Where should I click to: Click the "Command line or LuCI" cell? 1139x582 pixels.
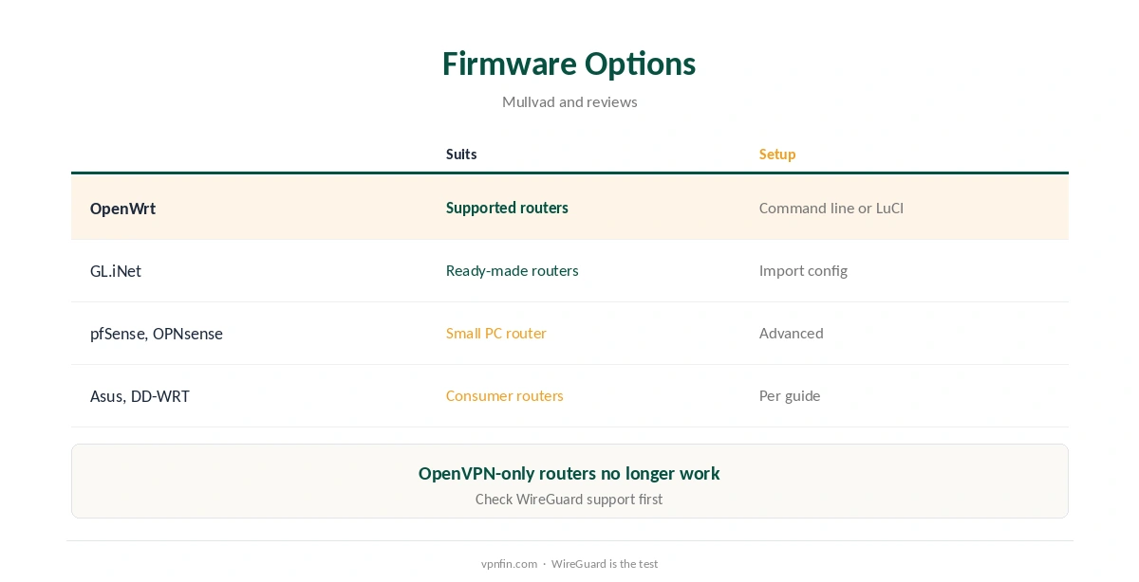pyautogui.click(x=831, y=208)
